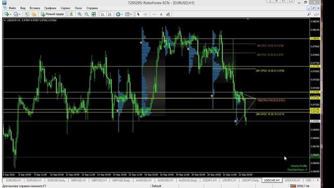The image size is (334, 188).
Task: Click the 9 Sep 11:00 time axis label
Action: point(41,174)
